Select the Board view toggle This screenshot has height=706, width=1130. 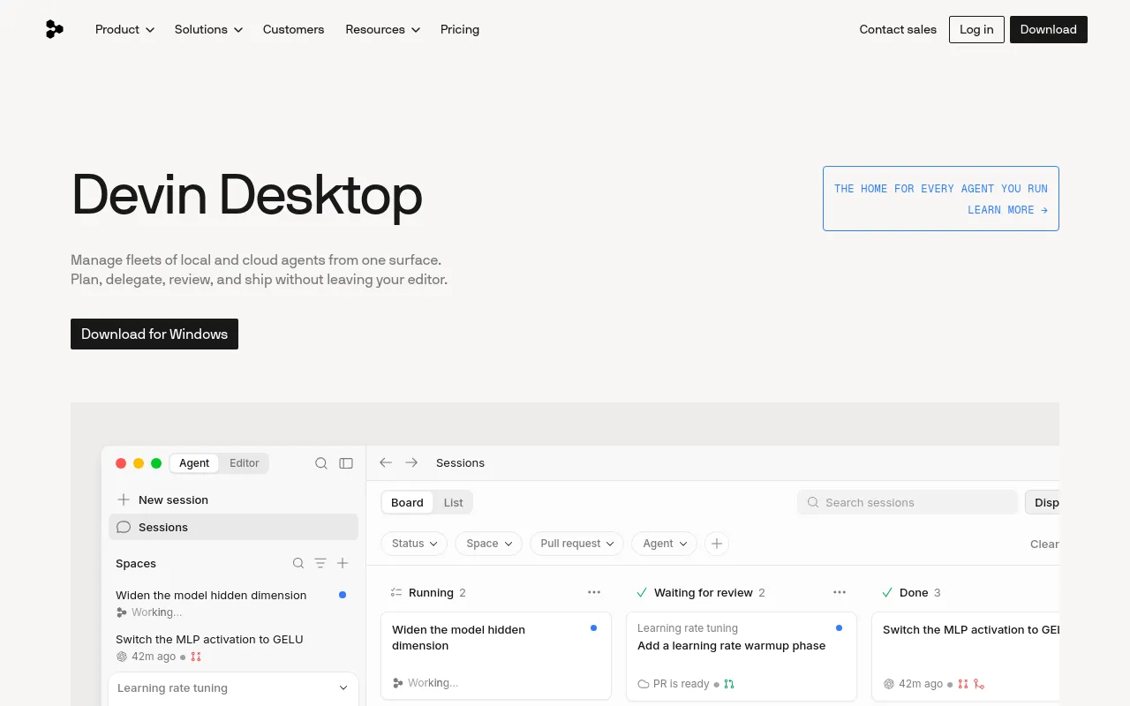coord(407,502)
